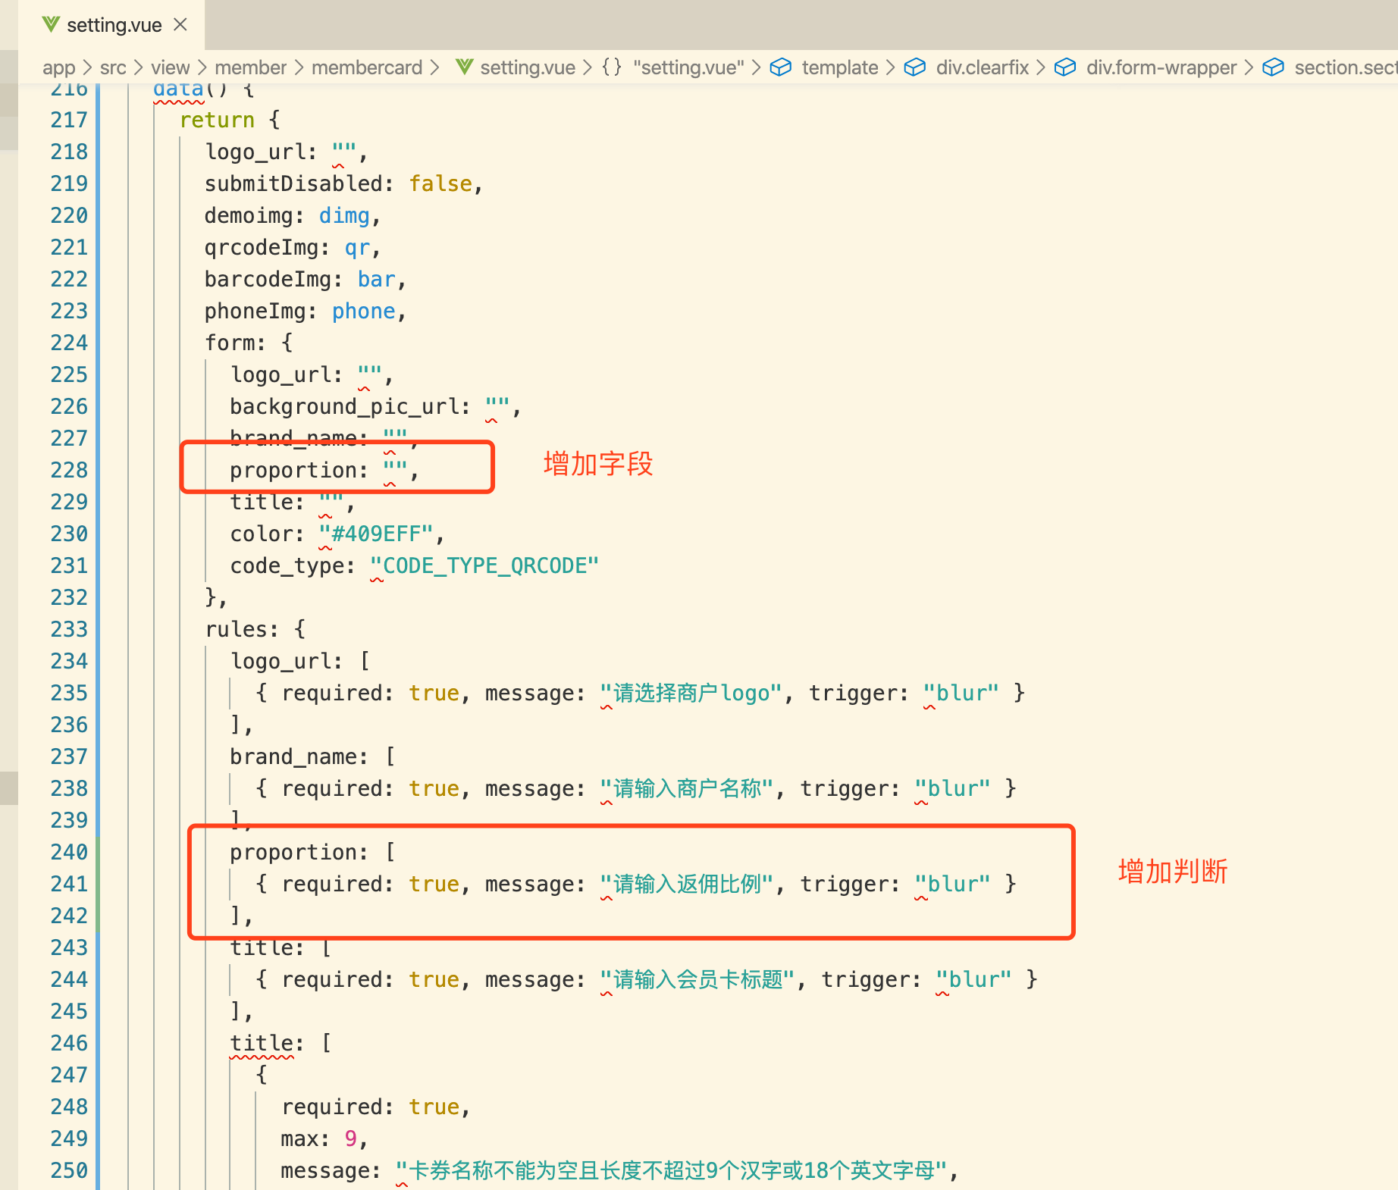Open the 'src' breadcrumb segment
Viewport: 1398px width, 1190px height.
pyautogui.click(x=113, y=67)
